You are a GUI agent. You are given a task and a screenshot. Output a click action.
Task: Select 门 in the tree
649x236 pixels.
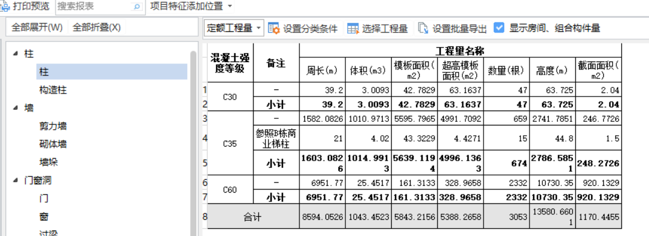44,199
